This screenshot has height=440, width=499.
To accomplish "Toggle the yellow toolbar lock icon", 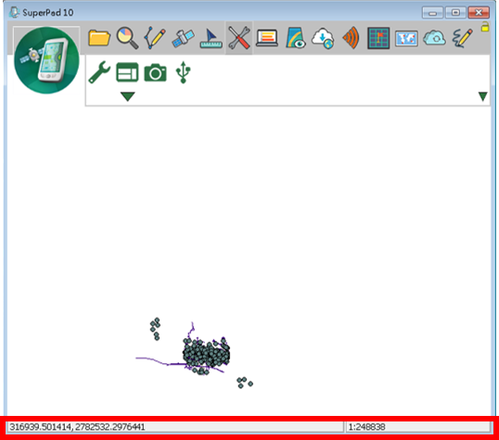I will click(x=485, y=27).
